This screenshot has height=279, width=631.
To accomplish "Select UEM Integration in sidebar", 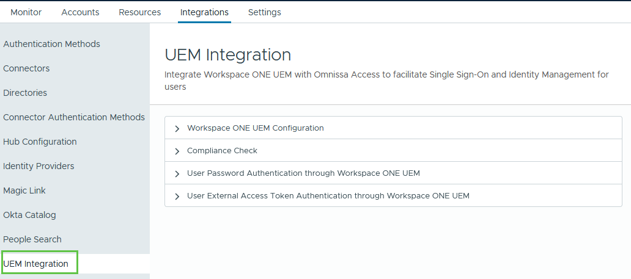I will (x=36, y=264).
